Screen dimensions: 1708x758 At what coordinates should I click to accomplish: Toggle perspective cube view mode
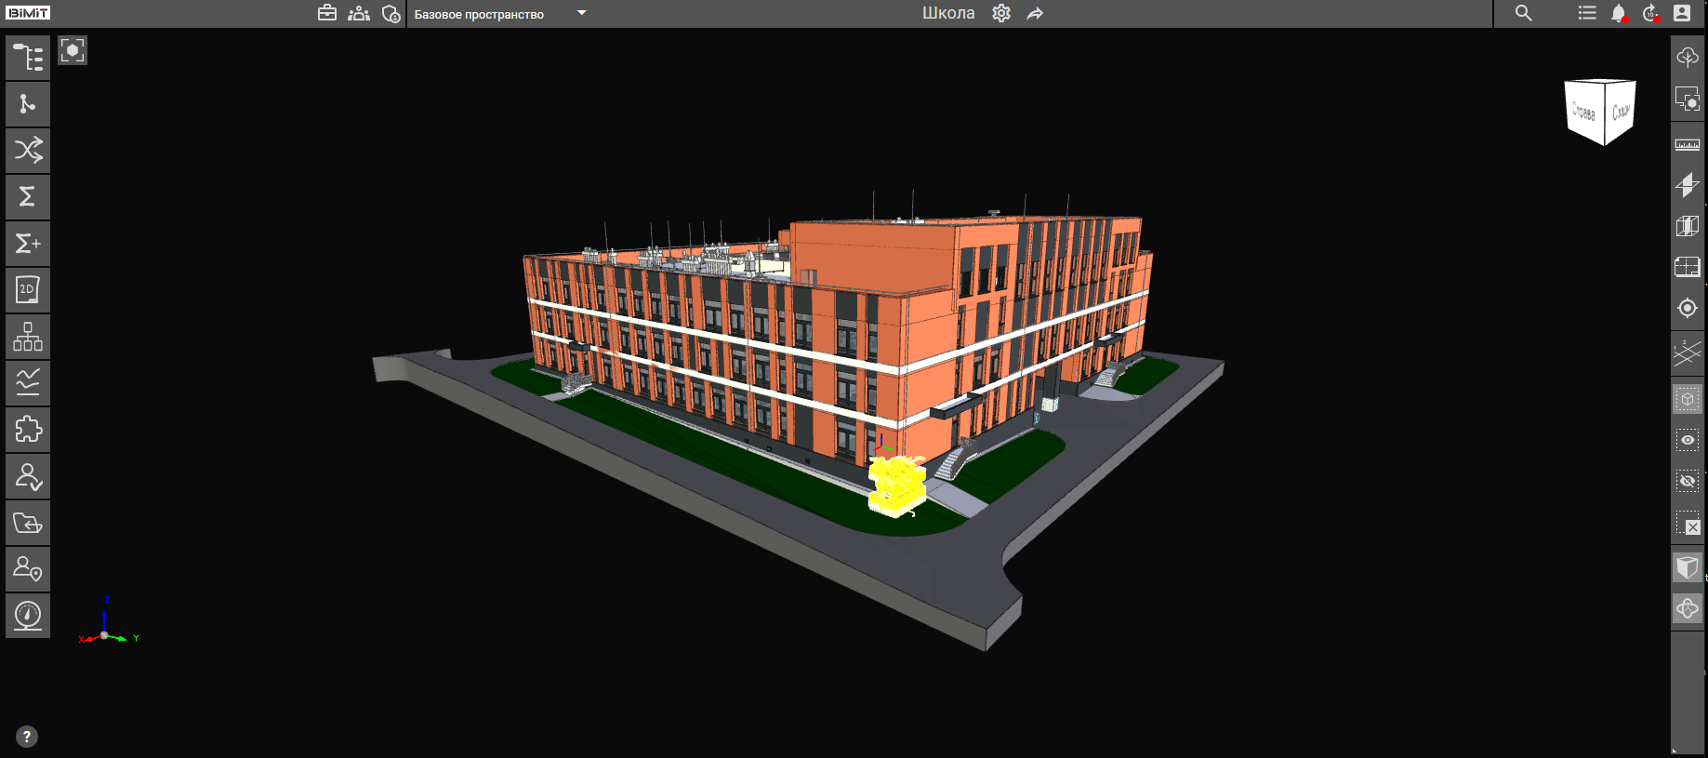[x=1687, y=567]
